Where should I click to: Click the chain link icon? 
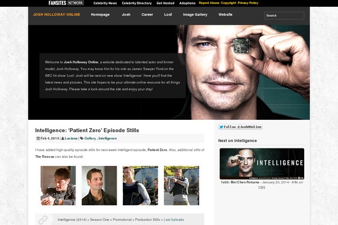tap(43, 220)
